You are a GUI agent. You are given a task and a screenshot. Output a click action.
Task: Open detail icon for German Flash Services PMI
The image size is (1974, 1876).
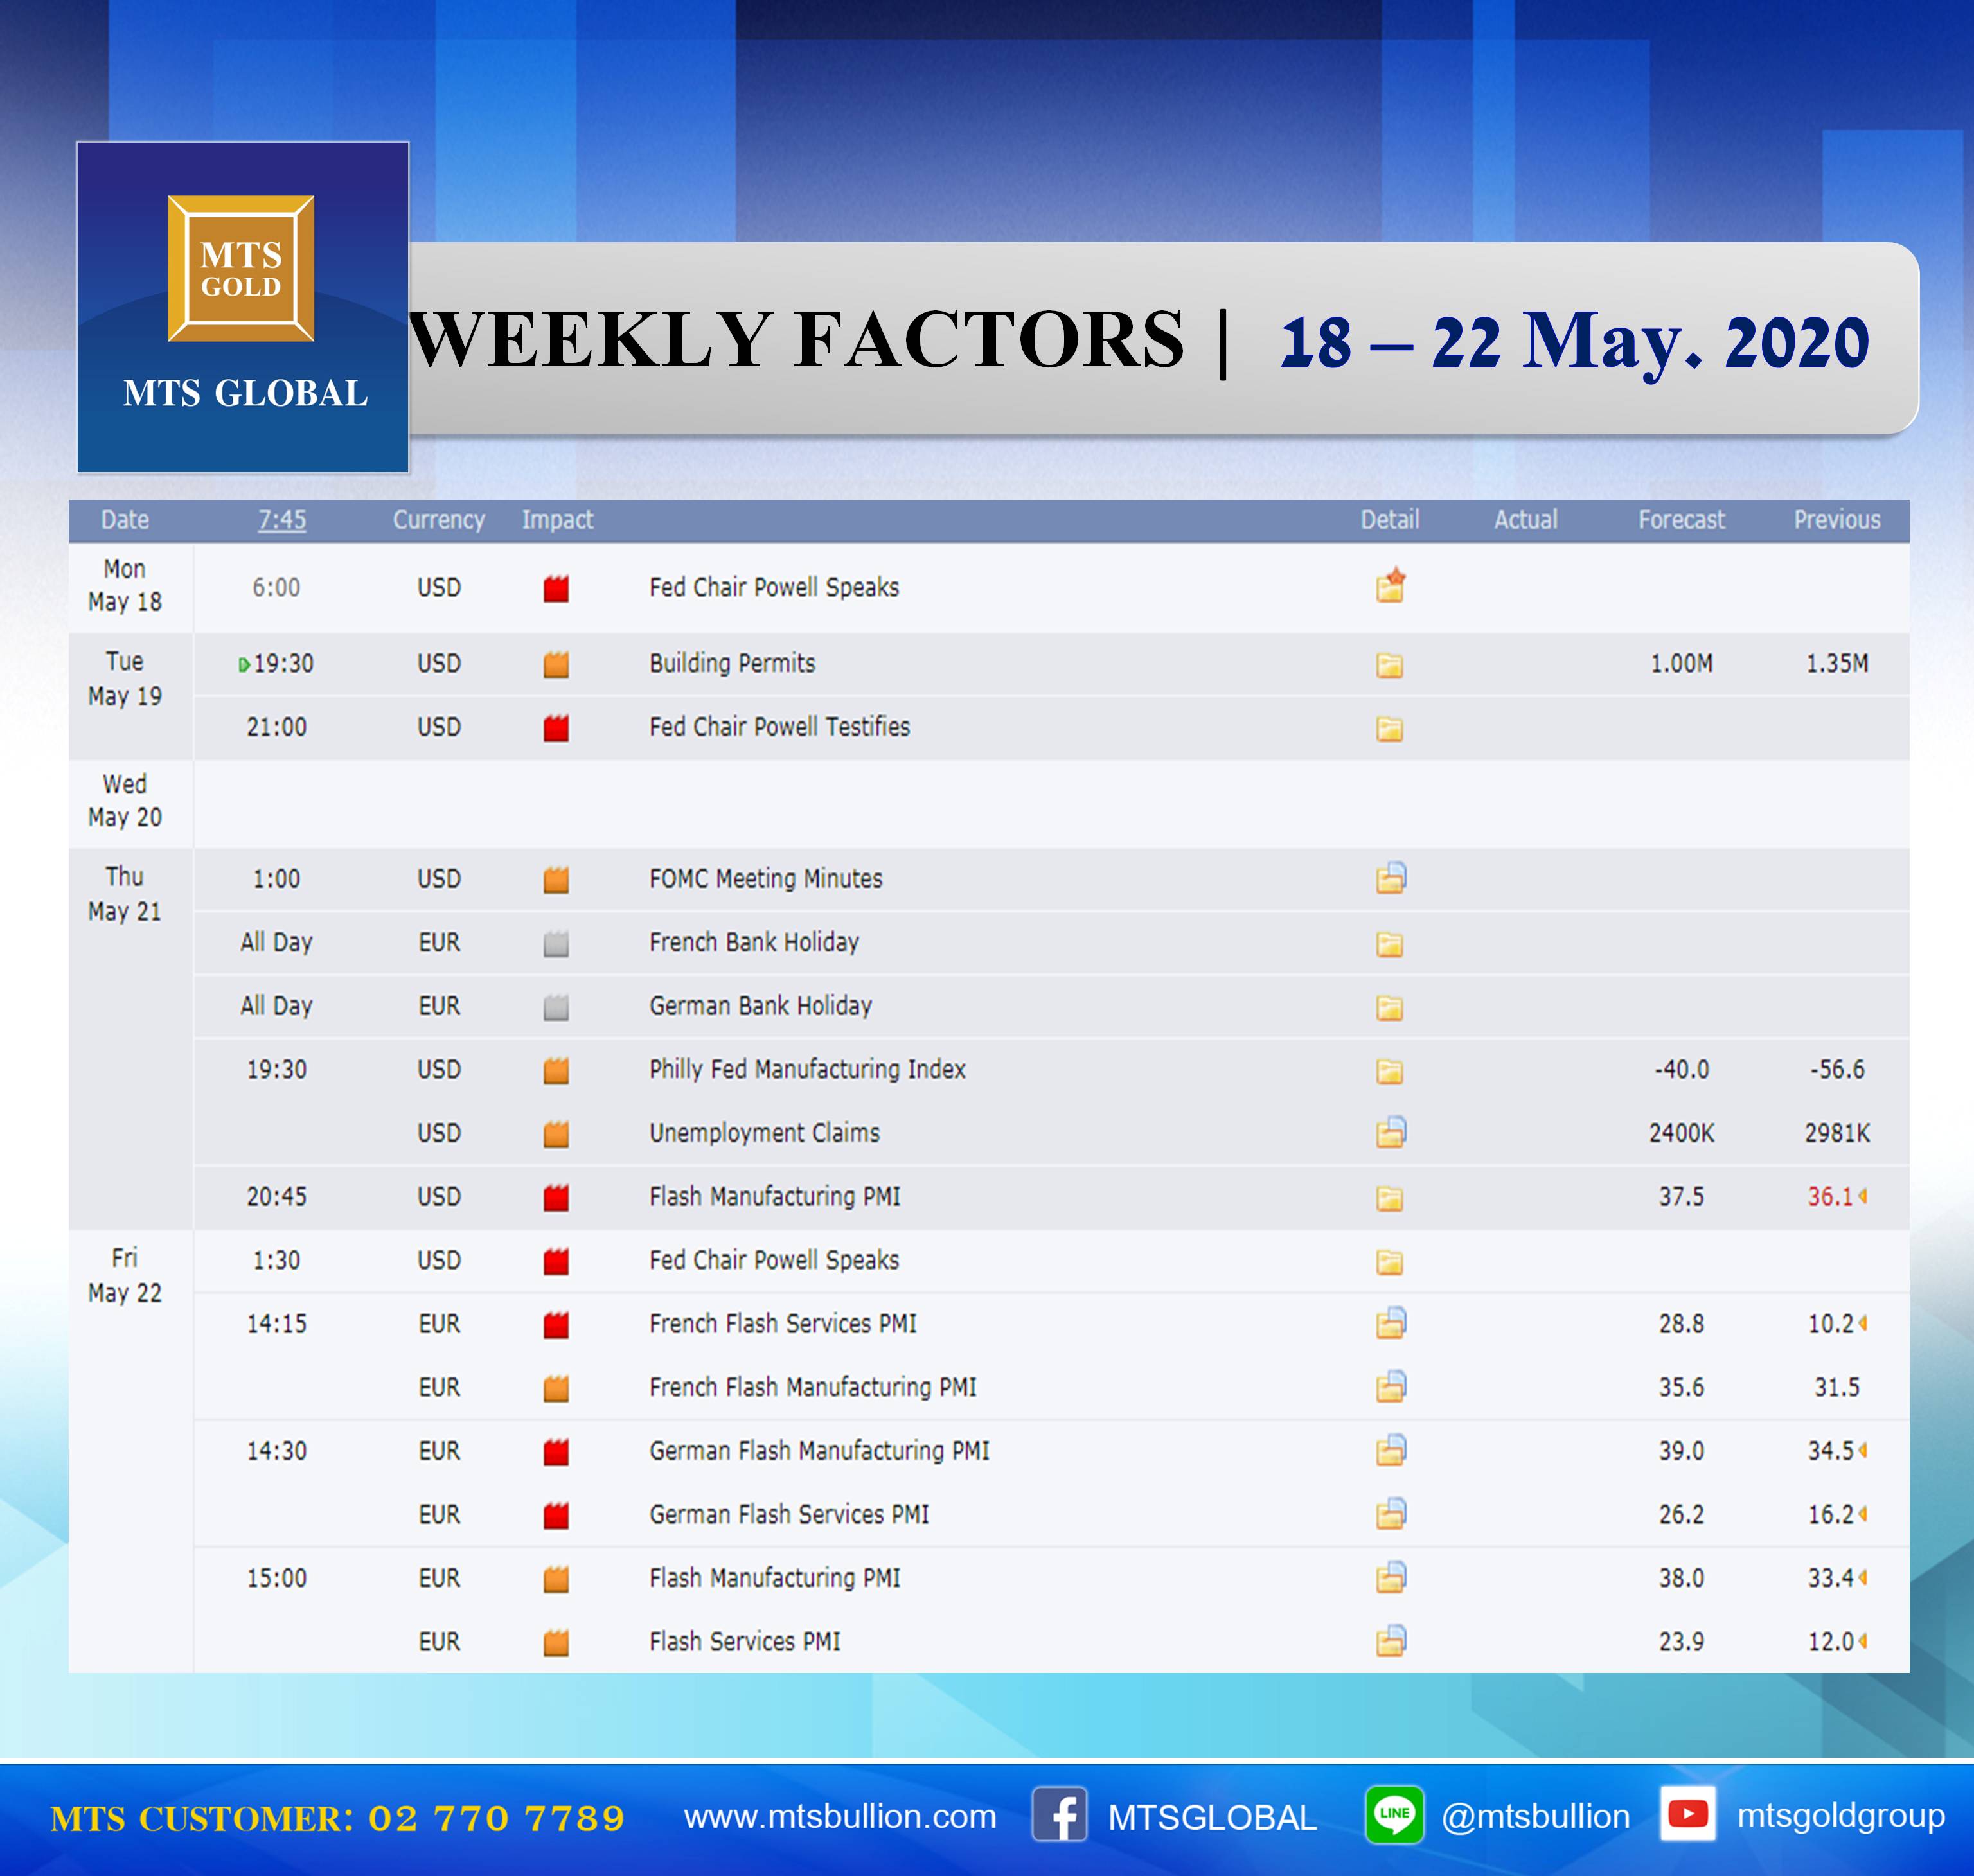coord(1391,1514)
